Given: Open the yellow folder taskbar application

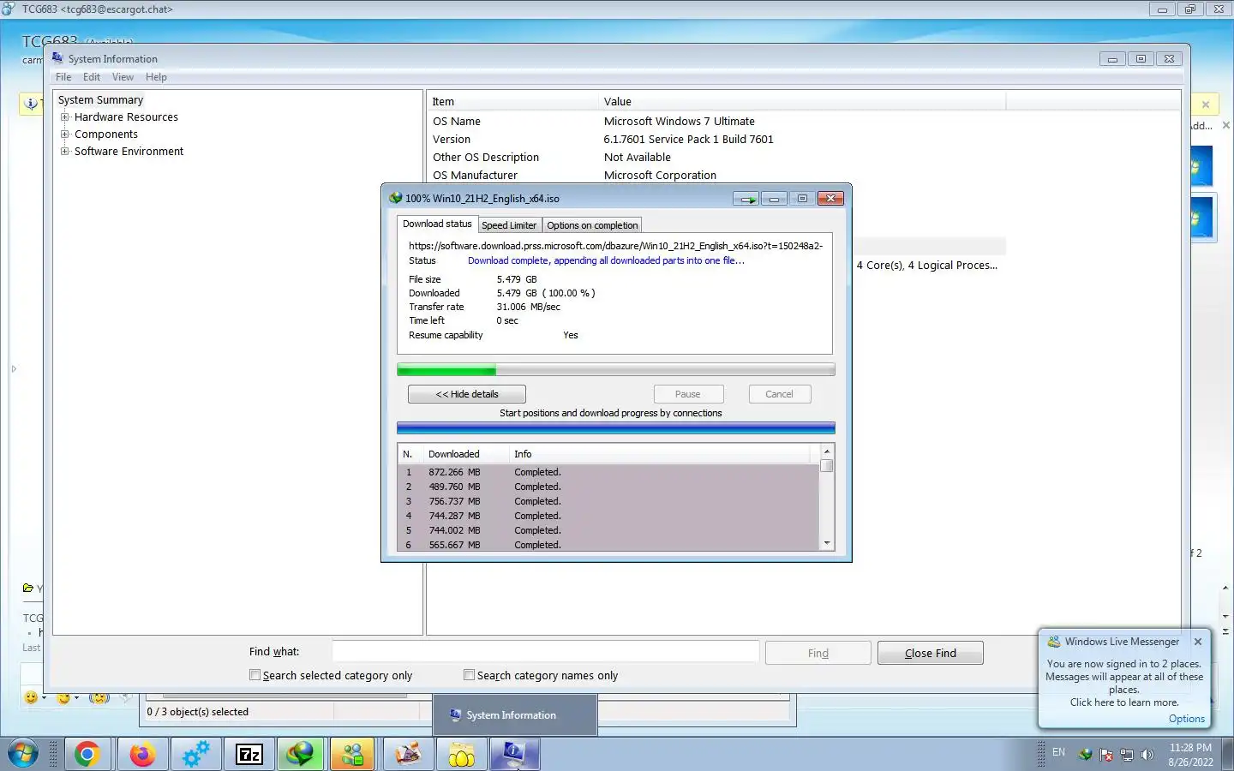Looking at the screenshot, I should point(461,755).
